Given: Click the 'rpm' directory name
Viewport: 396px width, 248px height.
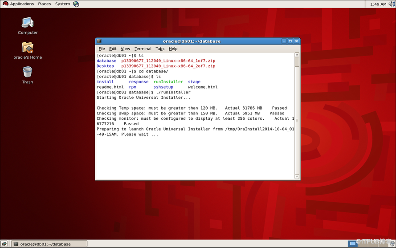Looking at the screenshot, I should coord(133,87).
